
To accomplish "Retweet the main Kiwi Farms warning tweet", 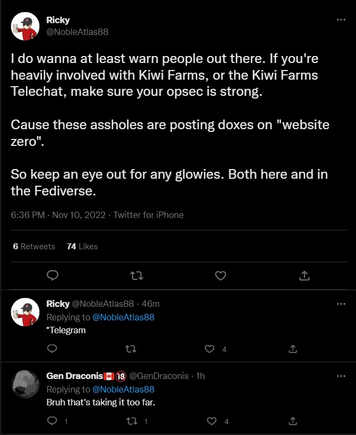I will [137, 276].
